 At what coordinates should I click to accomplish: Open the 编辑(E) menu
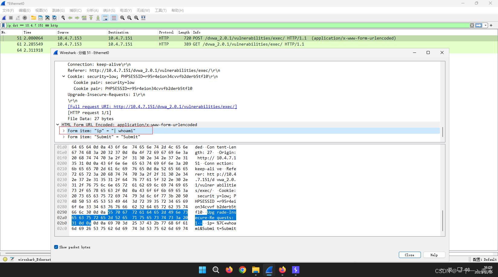(24, 10)
